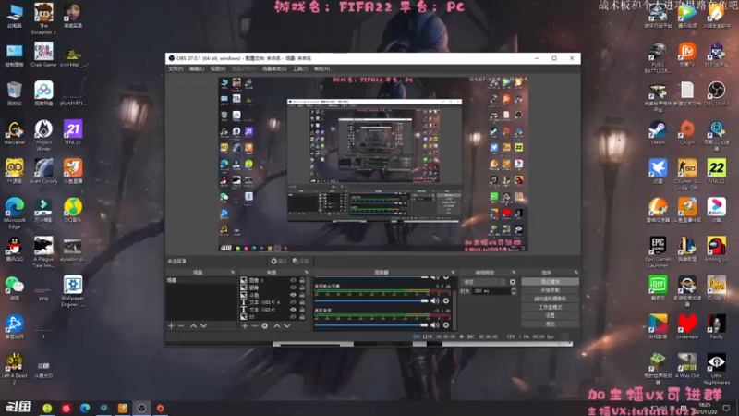Image resolution: width=739 pixels, height=416 pixels.
Task: Open Origin desktop shortcut
Action: (687, 133)
